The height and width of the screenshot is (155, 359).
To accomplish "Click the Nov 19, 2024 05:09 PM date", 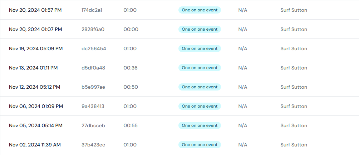I will (x=36, y=48).
